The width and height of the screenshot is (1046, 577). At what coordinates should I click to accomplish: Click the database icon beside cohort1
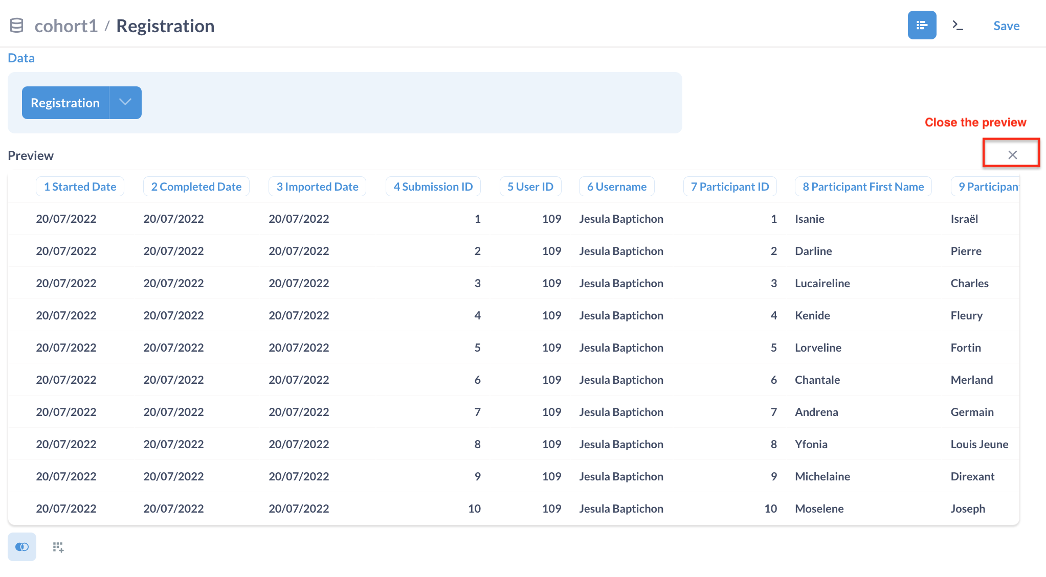coord(16,25)
